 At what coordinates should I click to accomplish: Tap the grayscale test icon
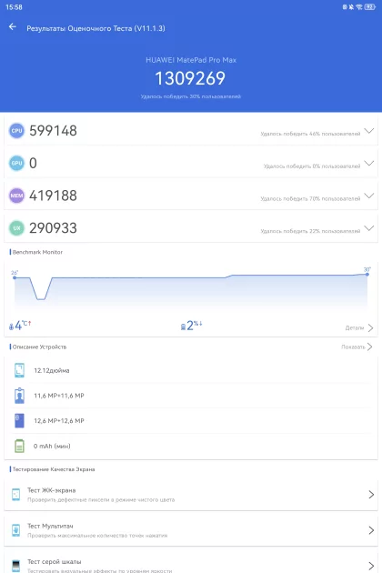point(15,566)
